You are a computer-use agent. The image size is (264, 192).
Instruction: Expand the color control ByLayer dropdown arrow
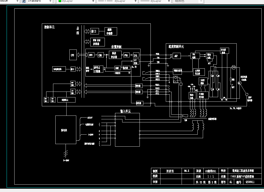point(93,1)
